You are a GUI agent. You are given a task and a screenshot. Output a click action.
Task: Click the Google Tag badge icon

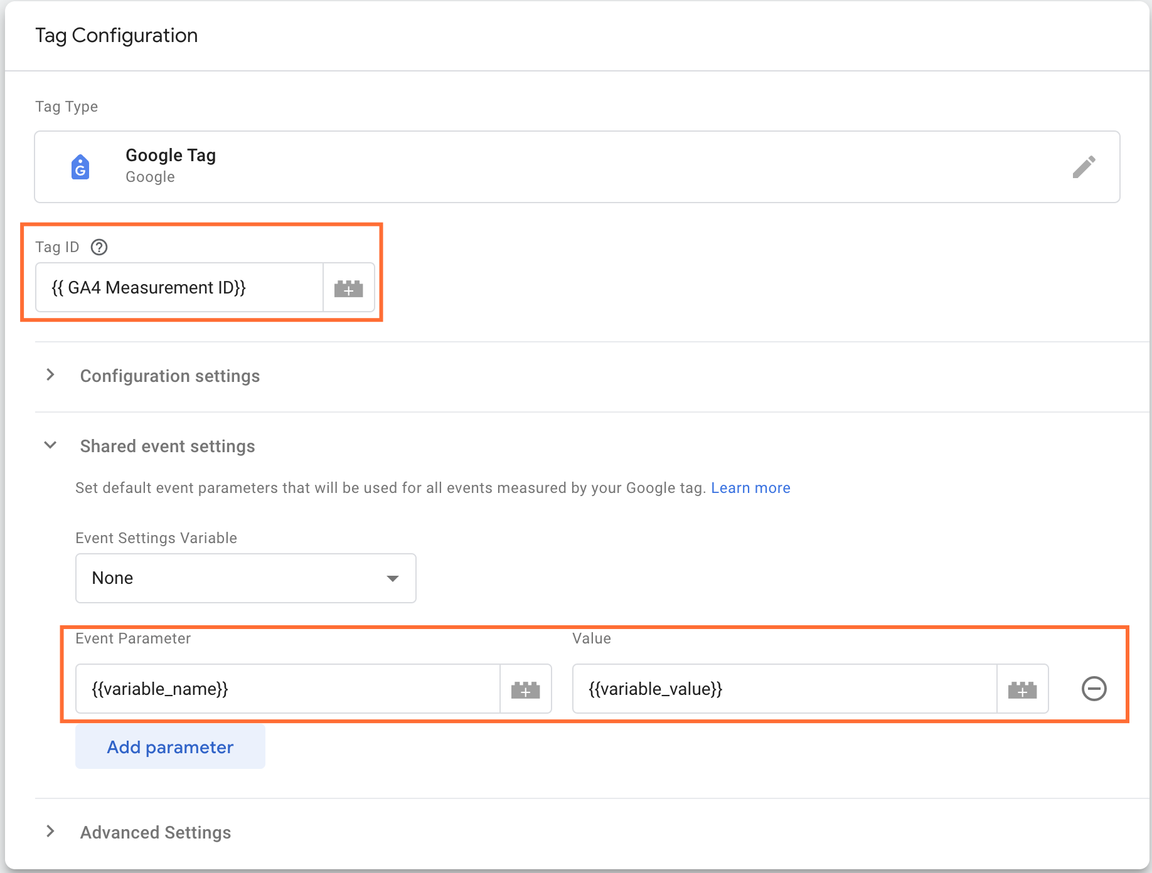coord(80,166)
